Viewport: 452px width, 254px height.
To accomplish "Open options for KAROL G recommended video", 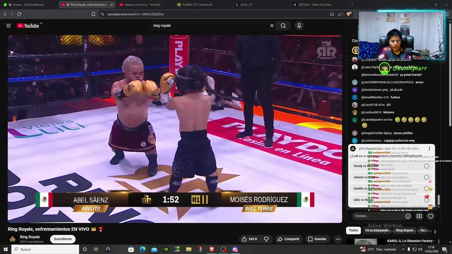I will point(439,242).
